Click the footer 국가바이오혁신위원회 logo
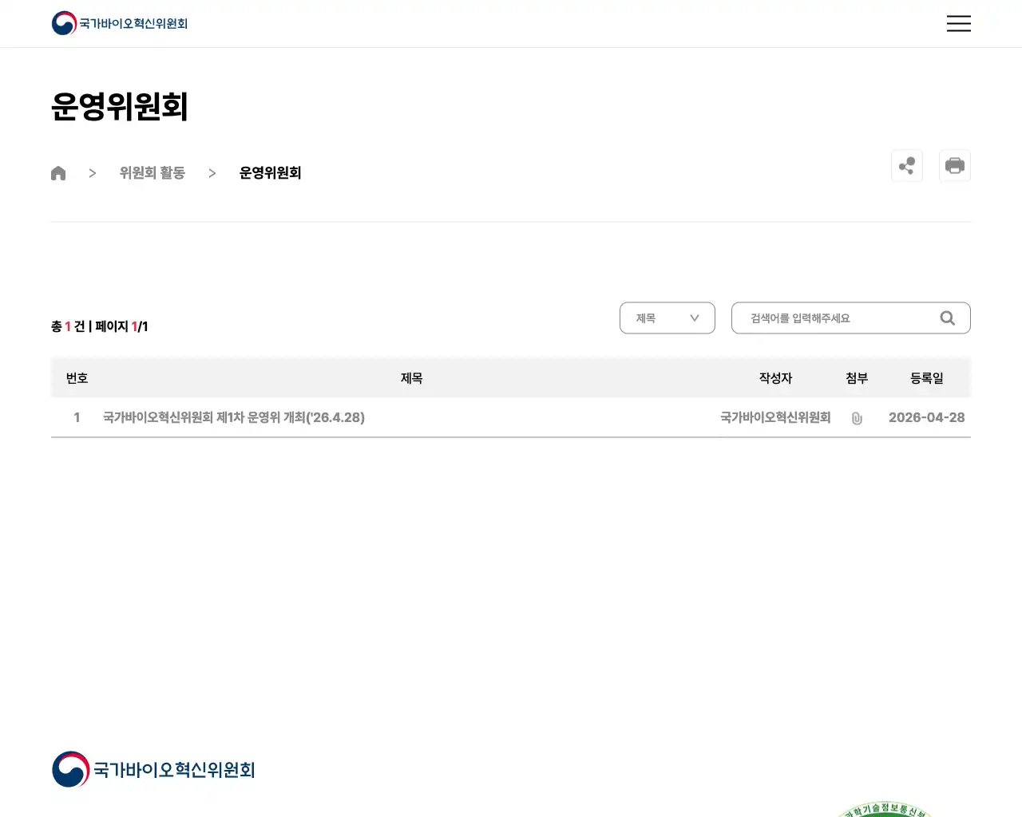This screenshot has width=1022, height=817. pyautogui.click(x=153, y=769)
